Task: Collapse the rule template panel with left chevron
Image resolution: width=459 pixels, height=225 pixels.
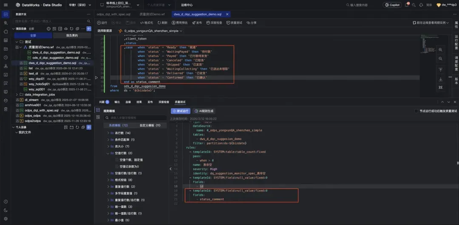Action: pyautogui.click(x=171, y=169)
